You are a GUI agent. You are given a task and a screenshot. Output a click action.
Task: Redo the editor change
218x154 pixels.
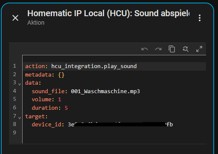click(x=158, y=49)
